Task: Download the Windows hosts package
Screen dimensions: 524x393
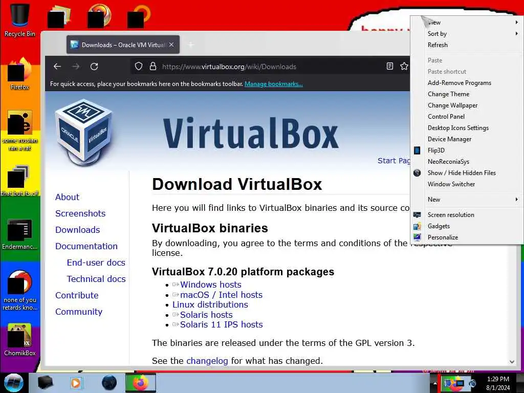Action: (210, 285)
